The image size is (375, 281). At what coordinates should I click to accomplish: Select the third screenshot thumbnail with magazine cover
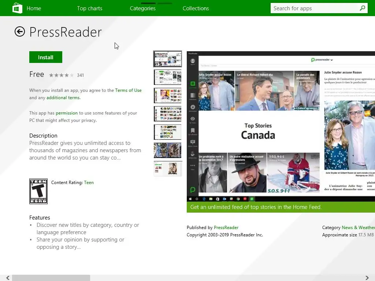coord(167,95)
